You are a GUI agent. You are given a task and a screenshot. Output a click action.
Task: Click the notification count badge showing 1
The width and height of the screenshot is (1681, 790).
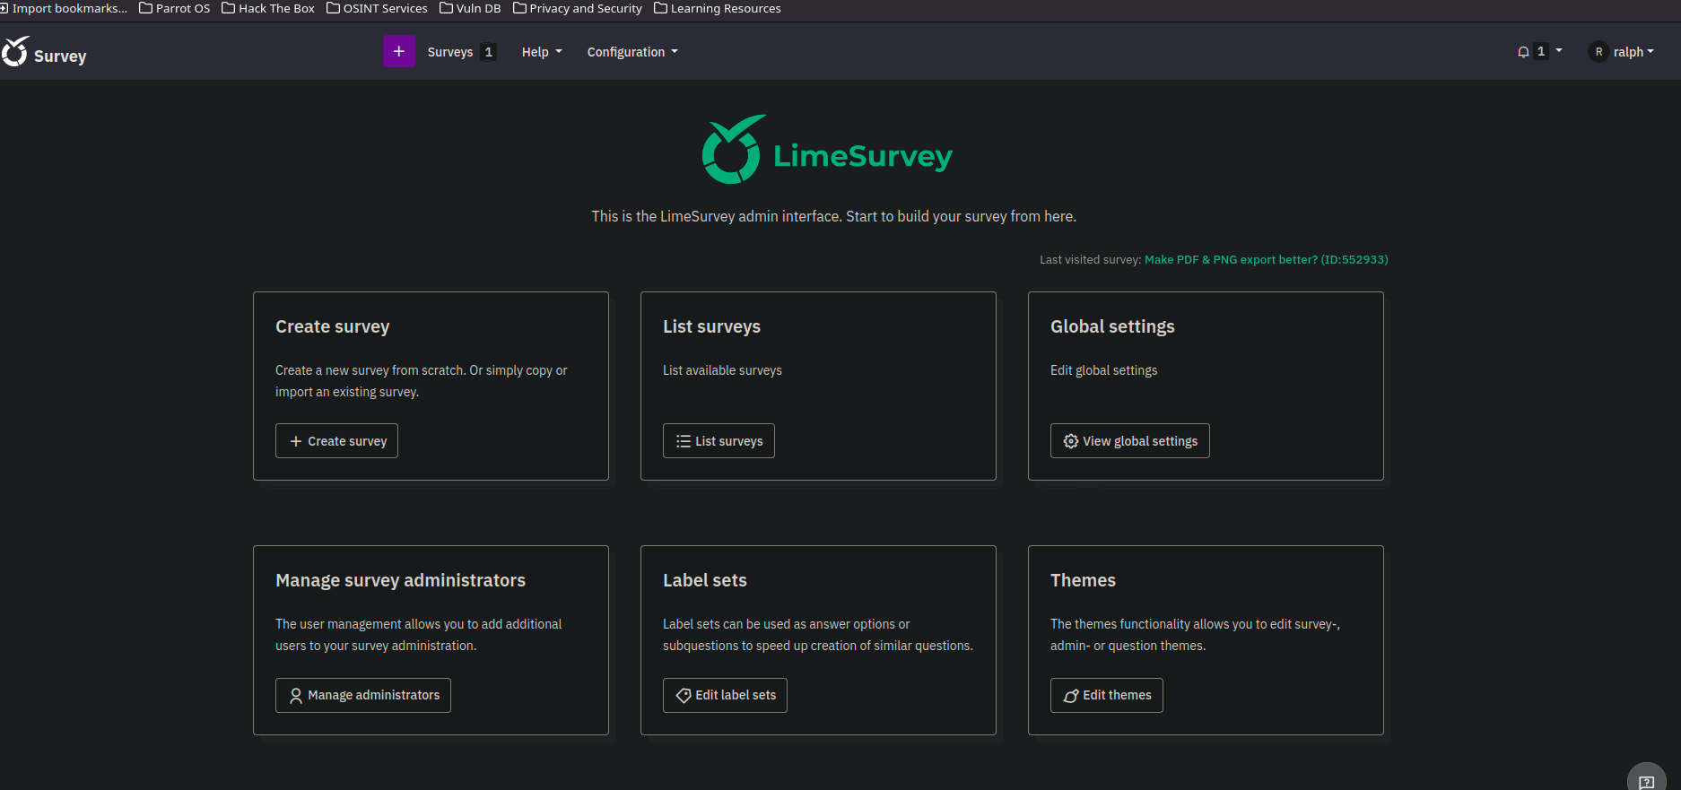click(1541, 51)
